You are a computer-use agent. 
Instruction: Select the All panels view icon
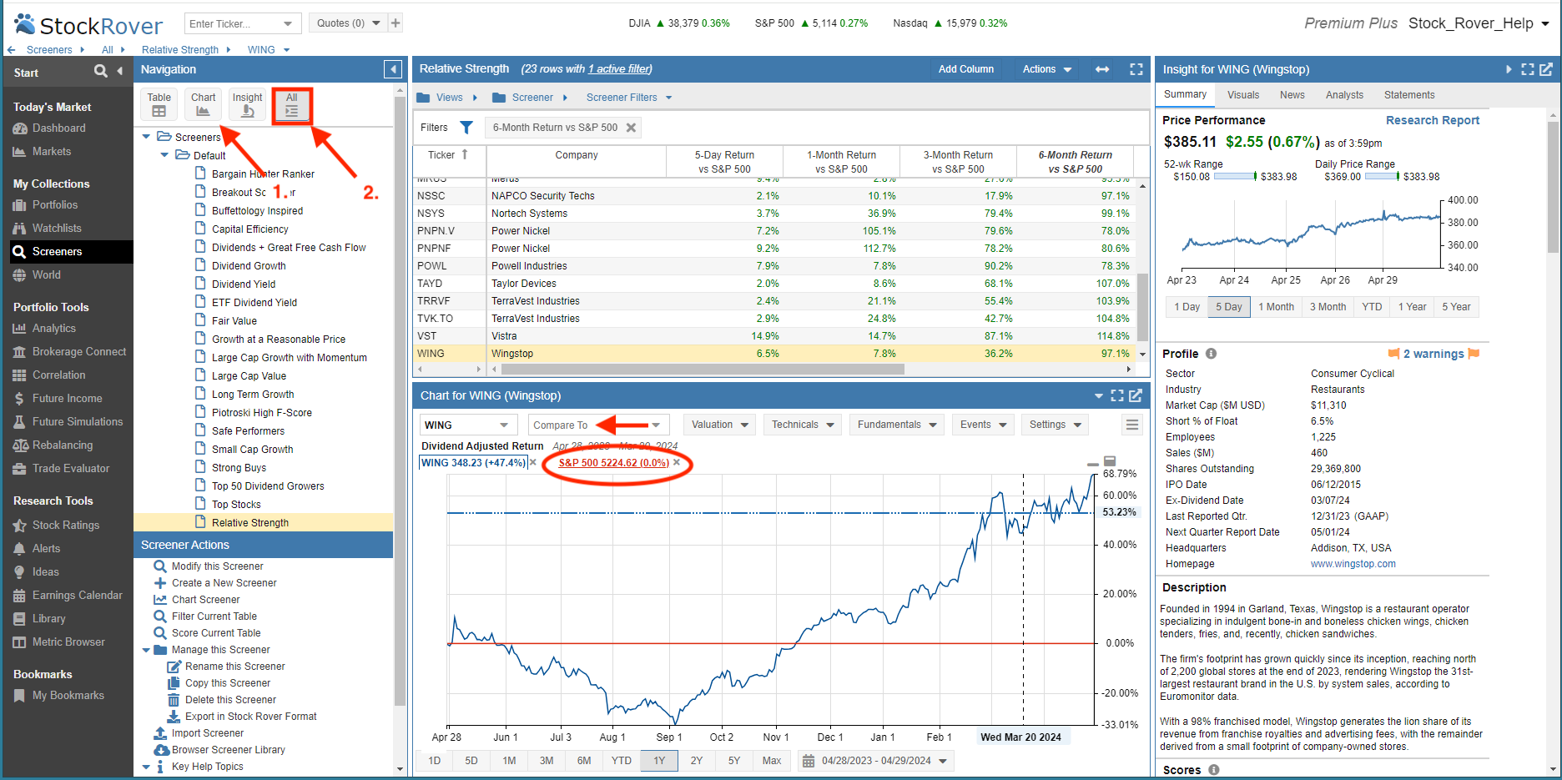click(x=291, y=105)
